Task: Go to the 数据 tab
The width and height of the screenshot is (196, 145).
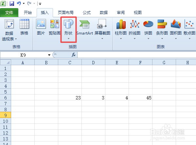Action: click(104, 13)
